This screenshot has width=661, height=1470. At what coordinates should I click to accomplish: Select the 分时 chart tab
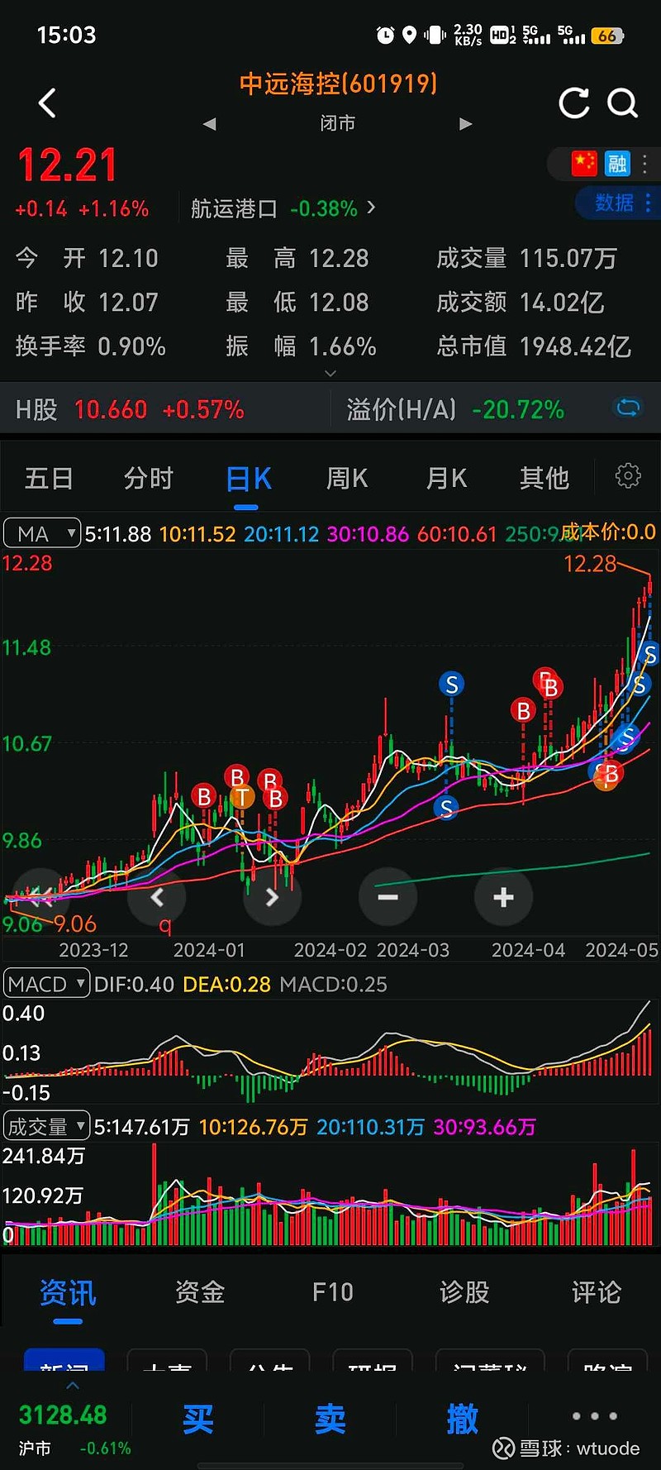149,478
